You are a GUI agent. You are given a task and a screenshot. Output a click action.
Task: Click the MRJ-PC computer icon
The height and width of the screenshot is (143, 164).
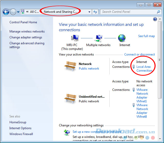pyautogui.click(x=75, y=38)
